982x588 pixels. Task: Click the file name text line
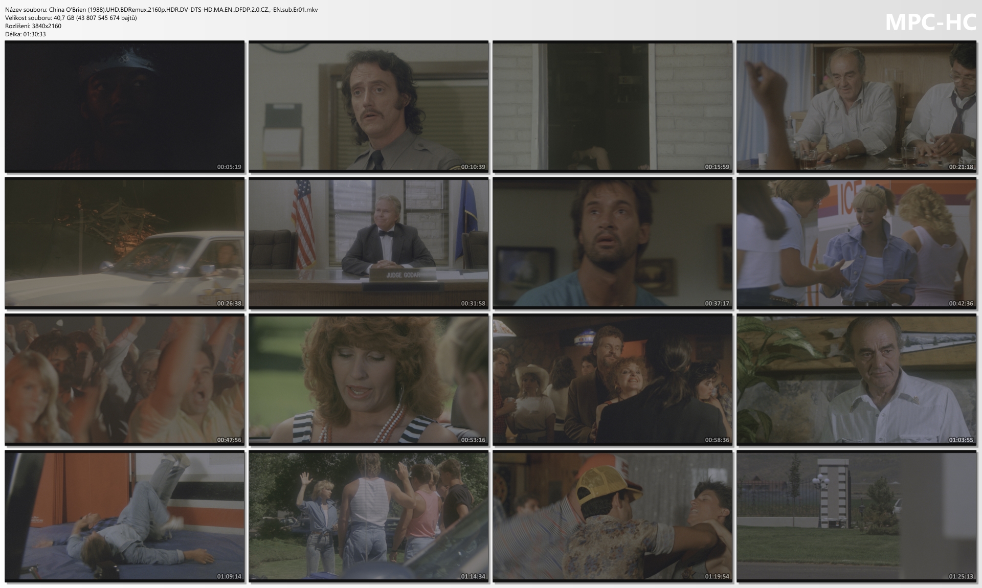tap(161, 10)
